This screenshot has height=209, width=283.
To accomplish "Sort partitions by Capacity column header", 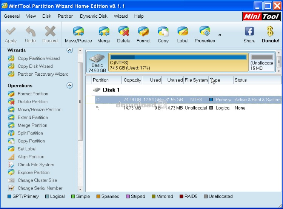I will point(132,80).
